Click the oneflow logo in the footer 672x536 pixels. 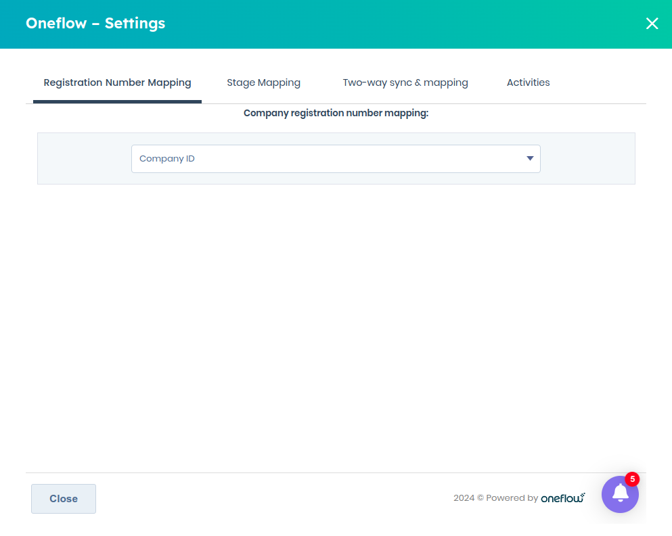(563, 497)
